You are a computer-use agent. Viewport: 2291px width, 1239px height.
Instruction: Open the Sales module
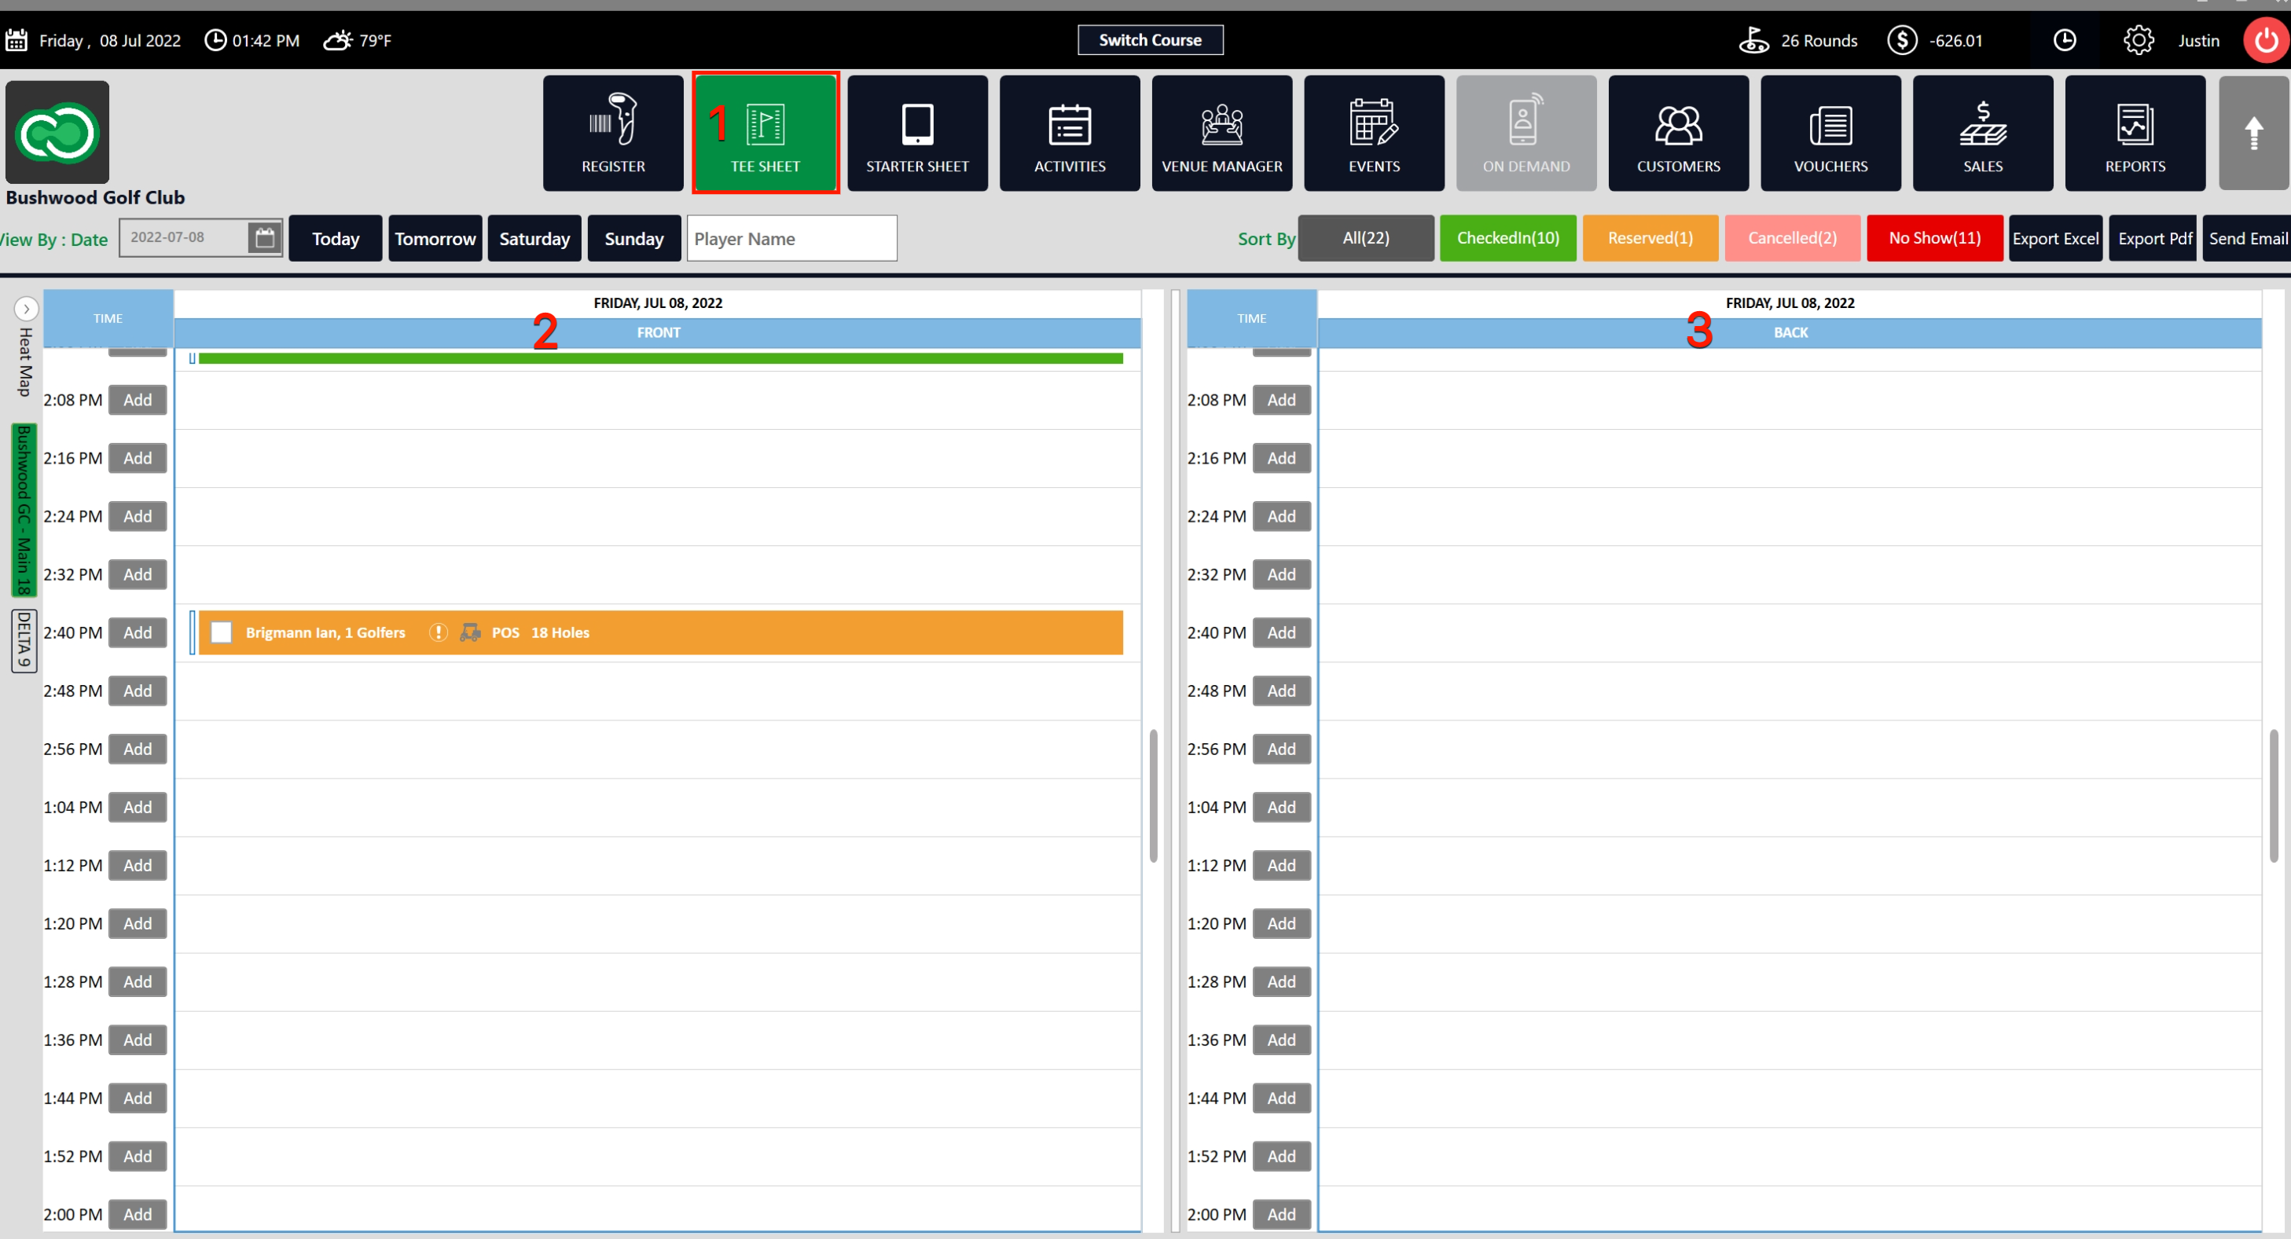point(1981,134)
